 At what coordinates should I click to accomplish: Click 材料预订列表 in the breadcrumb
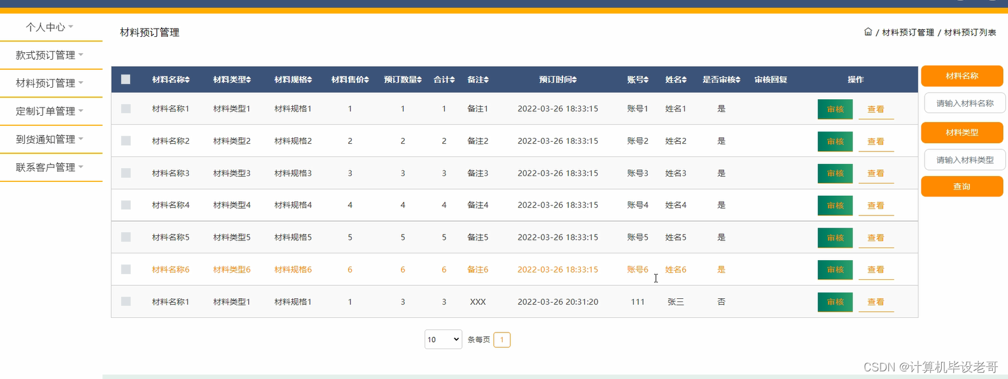pyautogui.click(x=970, y=32)
